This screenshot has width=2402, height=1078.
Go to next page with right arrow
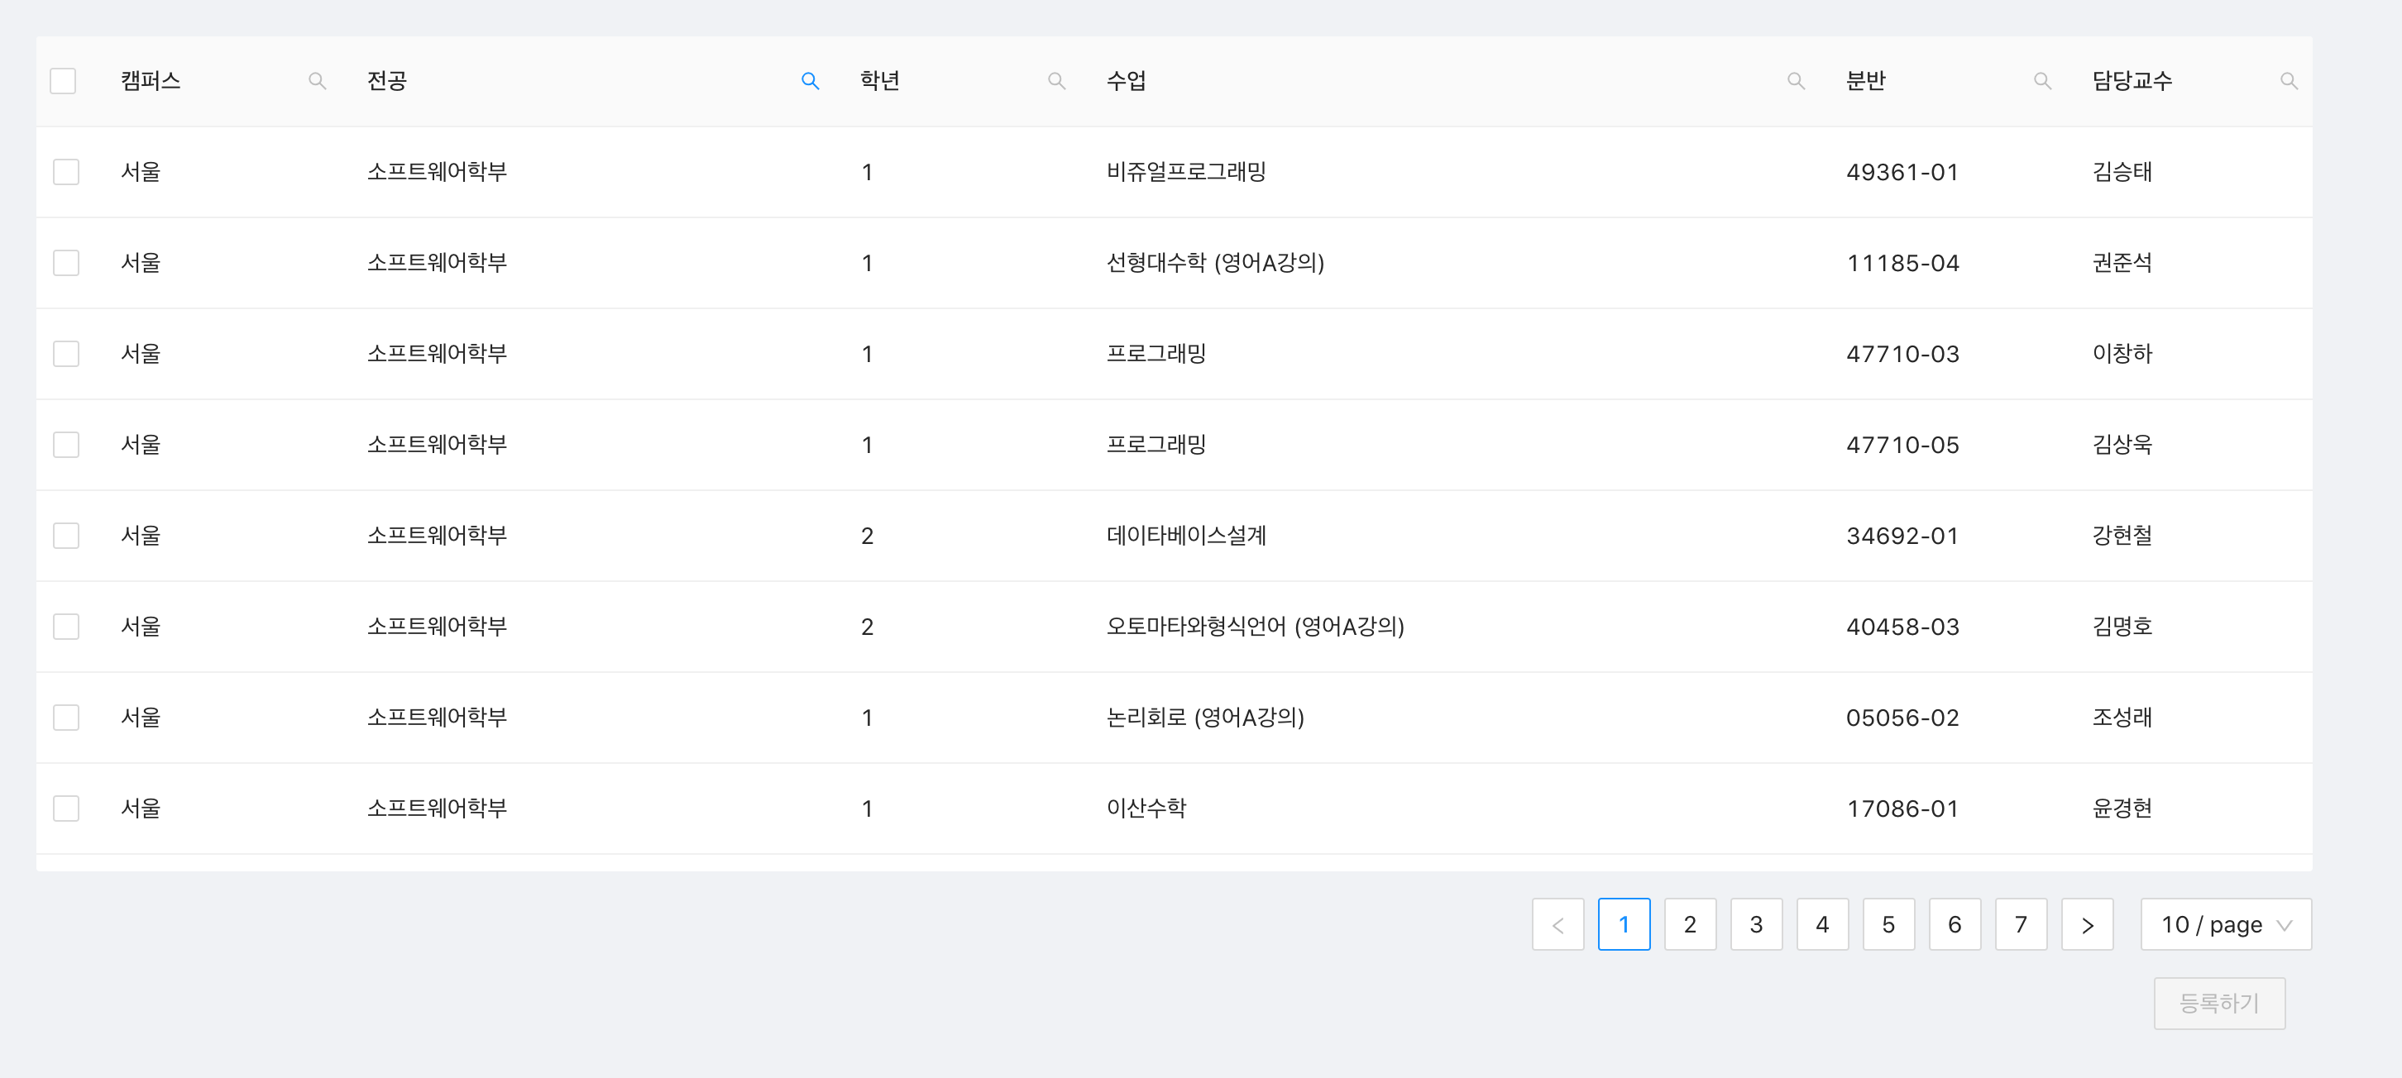(x=2086, y=924)
